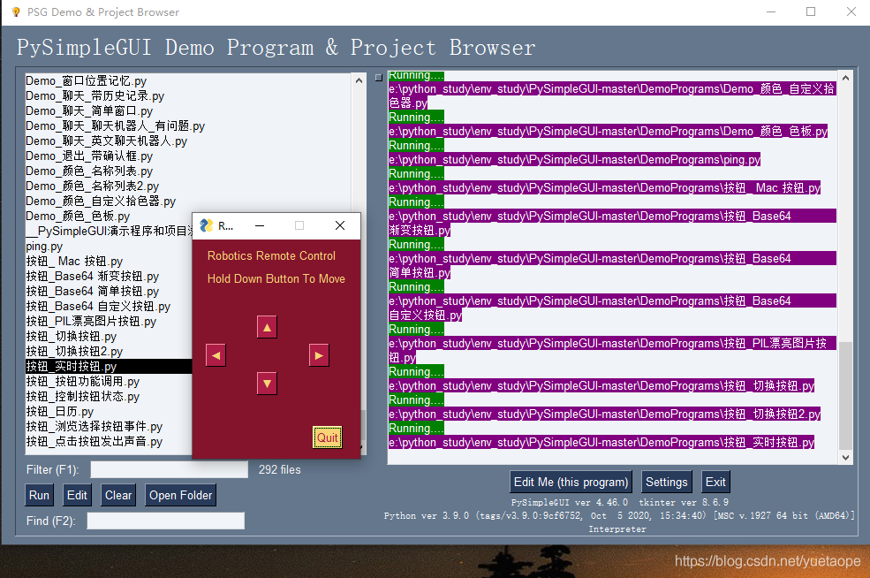Click the Exit button
The image size is (870, 578).
[715, 482]
